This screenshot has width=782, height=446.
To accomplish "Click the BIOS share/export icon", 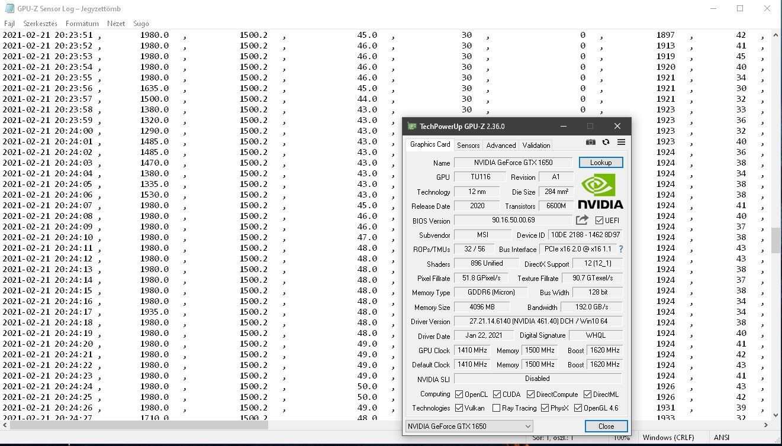I will (x=582, y=220).
